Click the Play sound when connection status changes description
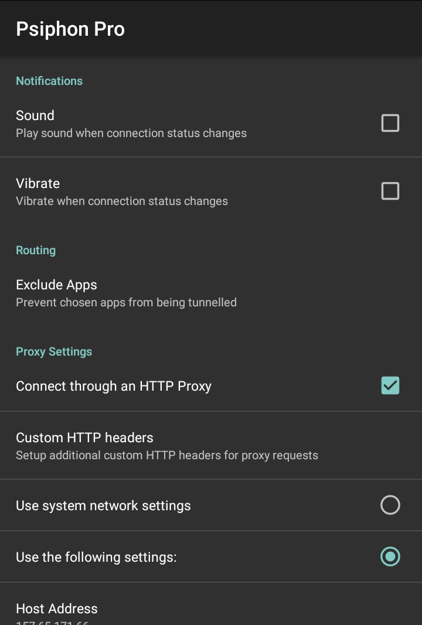This screenshot has width=422, height=625. 131,133
